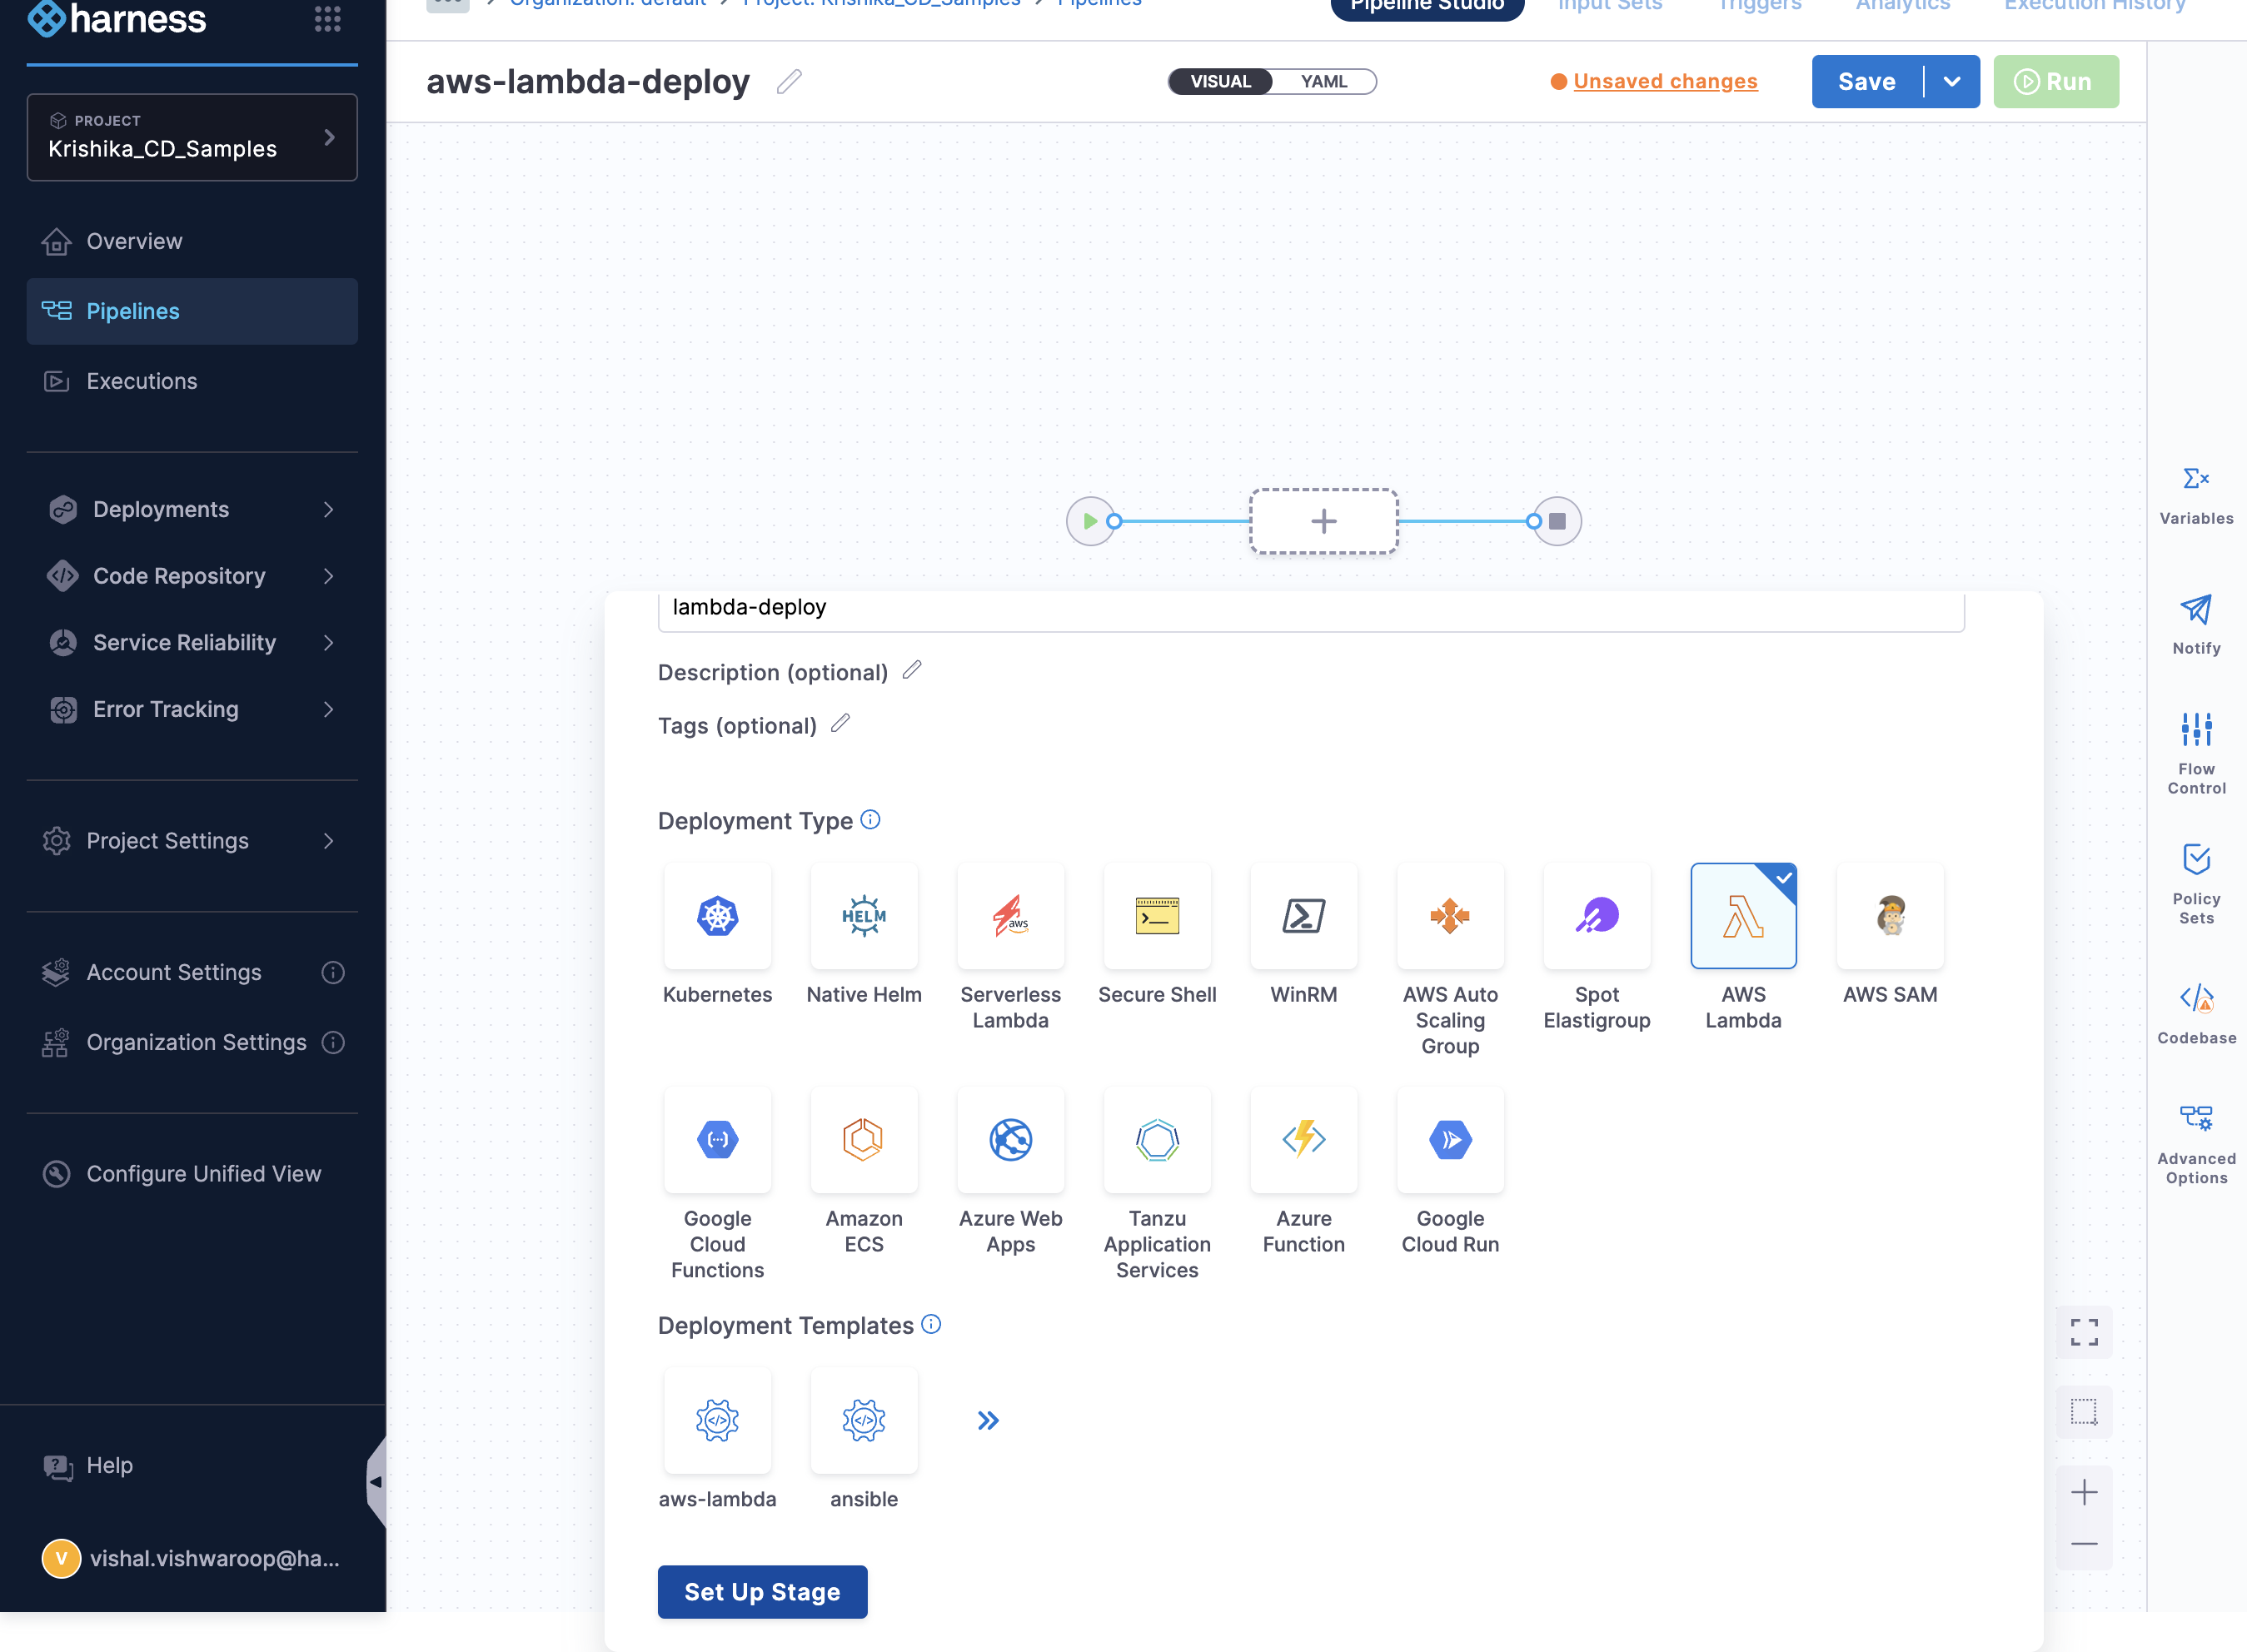The image size is (2247, 1652).
Task: Expand Project Settings in sidebar
Action: coord(192,840)
